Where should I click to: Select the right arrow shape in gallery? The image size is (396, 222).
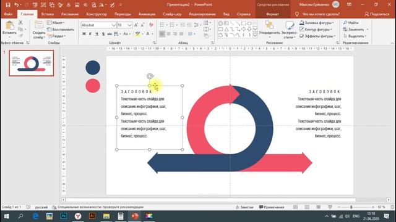[244, 29]
